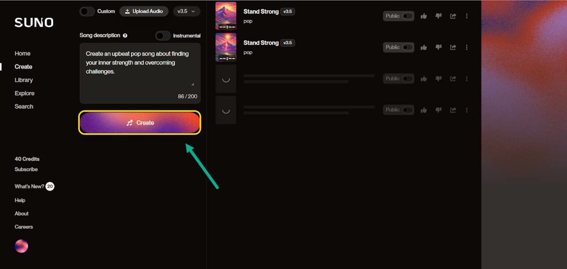Open your profile avatar in the sidebar
The height and width of the screenshot is (269, 567).
tap(21, 246)
